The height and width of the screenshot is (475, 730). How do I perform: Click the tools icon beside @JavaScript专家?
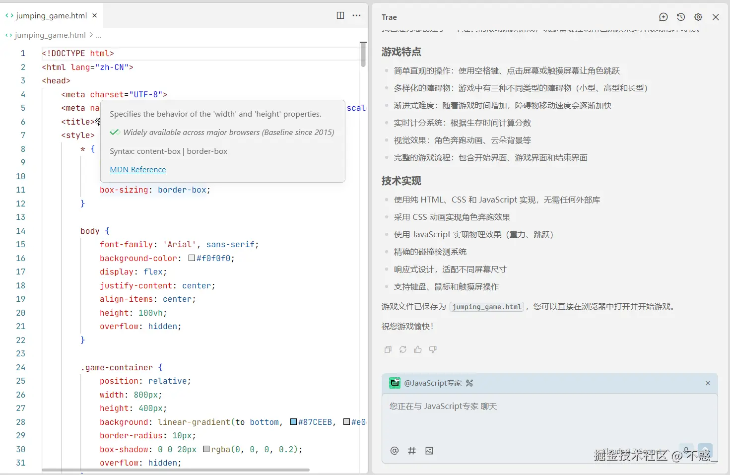469,383
